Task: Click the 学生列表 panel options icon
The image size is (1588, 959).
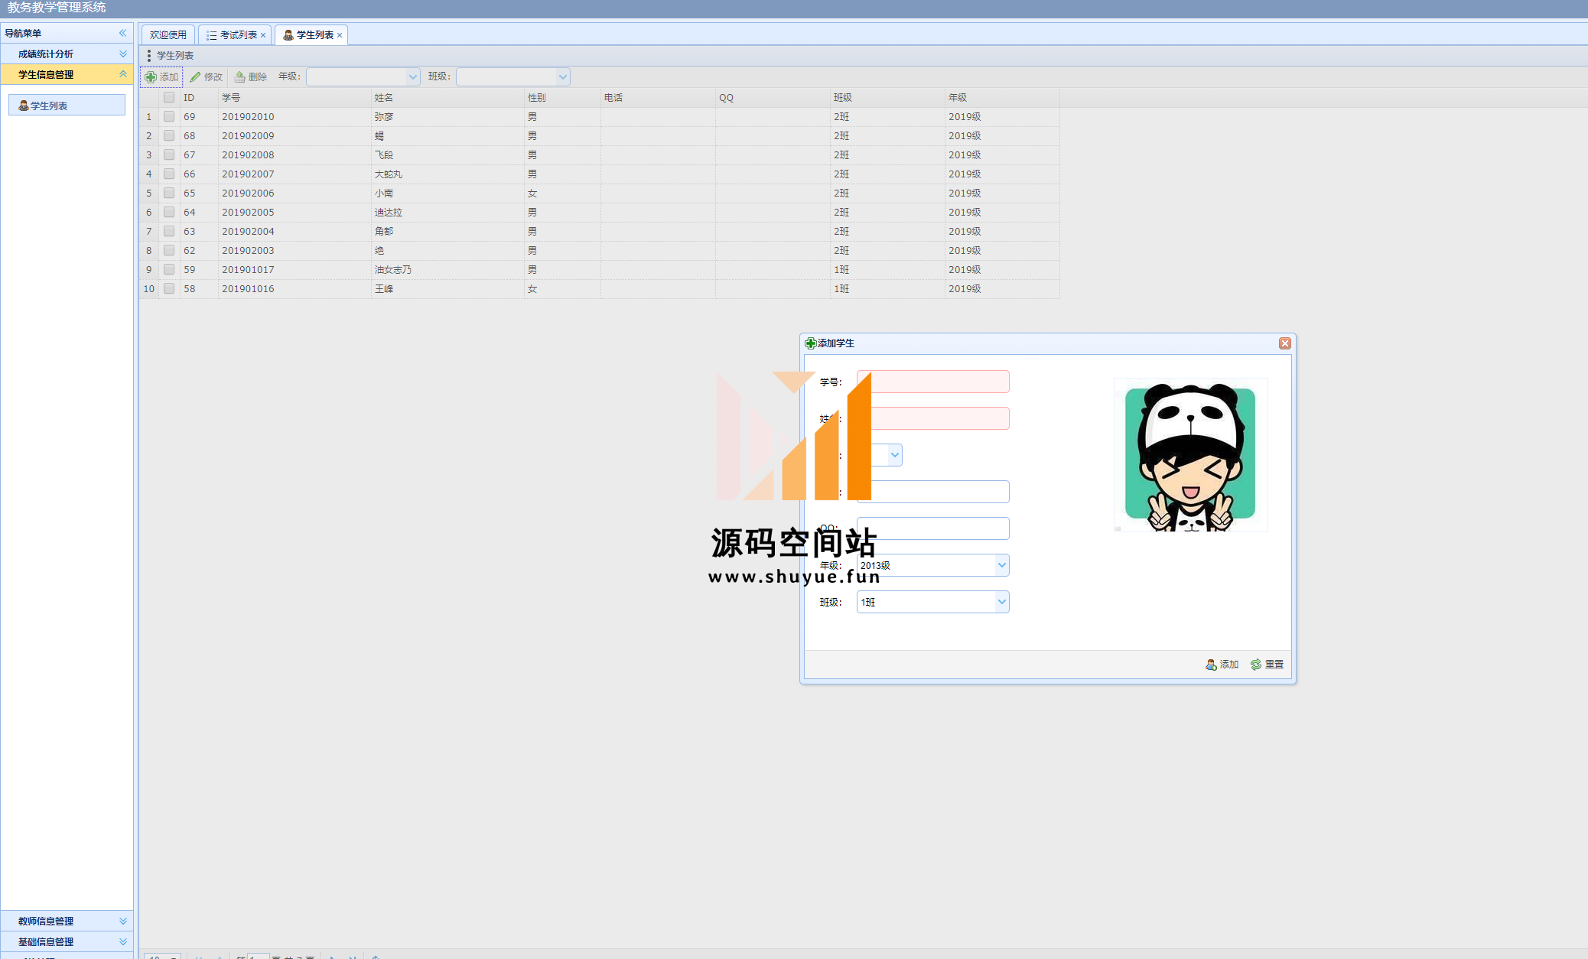Action: click(x=149, y=56)
